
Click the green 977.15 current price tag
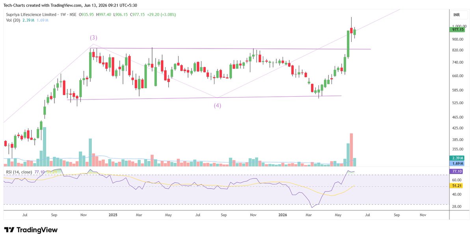(457, 30)
